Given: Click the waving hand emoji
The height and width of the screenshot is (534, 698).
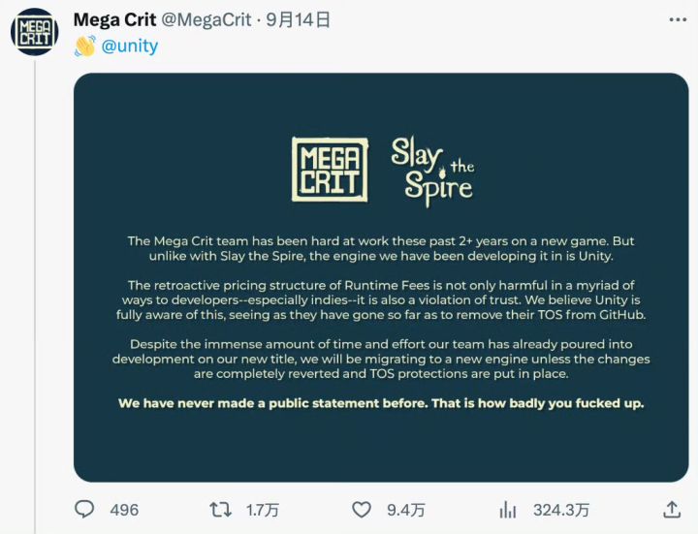Looking at the screenshot, I should pyautogui.click(x=85, y=46).
